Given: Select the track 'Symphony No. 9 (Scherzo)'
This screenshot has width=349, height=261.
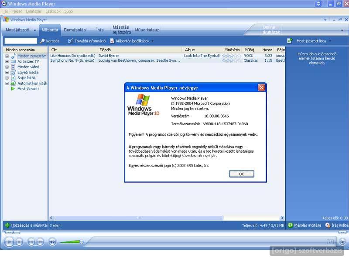Looking at the screenshot, I should [x=72, y=60].
